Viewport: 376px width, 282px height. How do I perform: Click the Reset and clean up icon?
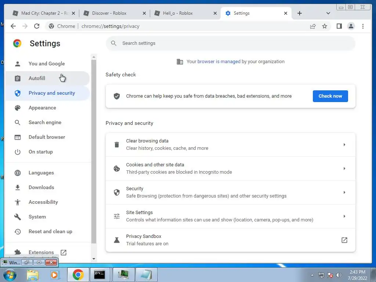point(18,231)
